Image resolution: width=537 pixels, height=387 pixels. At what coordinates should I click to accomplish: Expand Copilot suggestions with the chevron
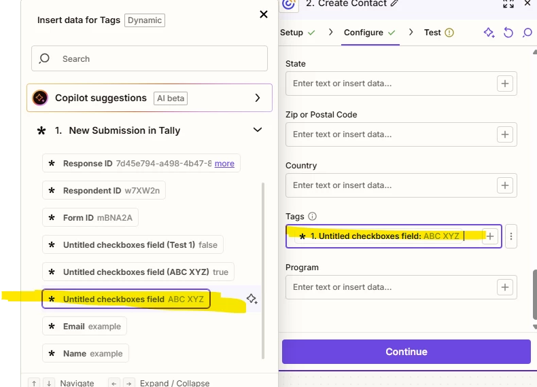point(258,98)
